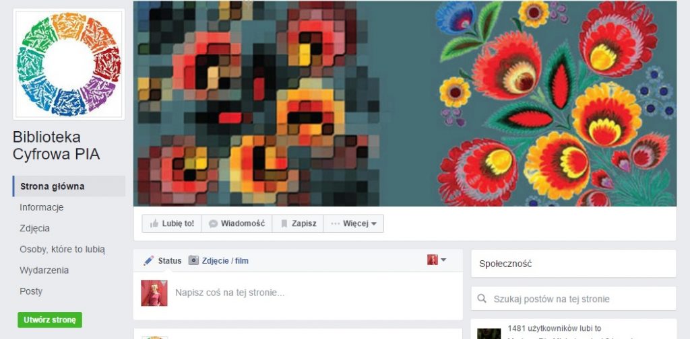Click the user avatar beside post box

154,293
